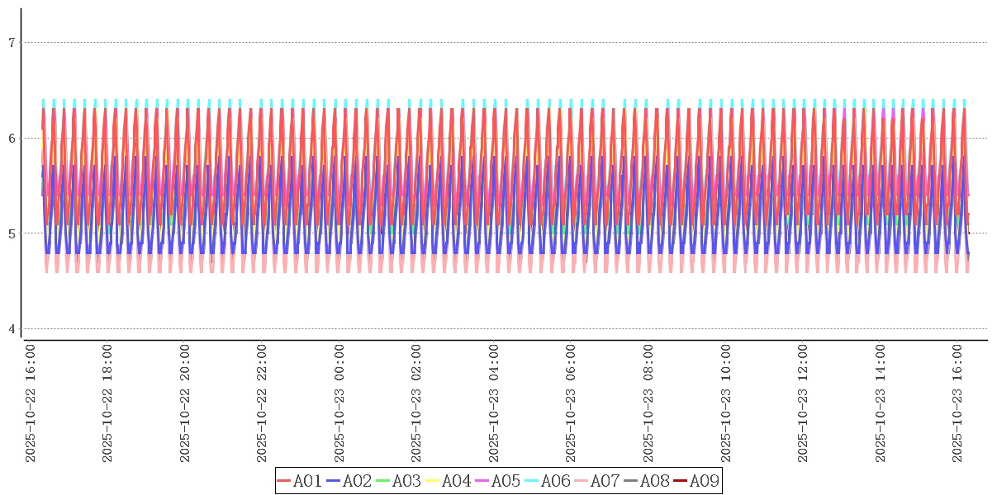This screenshot has height=495, width=997.
Task: Click the red A01 legend line swatch
Action: click(284, 481)
